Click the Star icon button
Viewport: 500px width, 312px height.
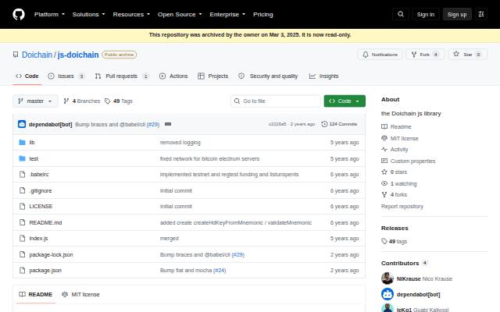[467, 55]
